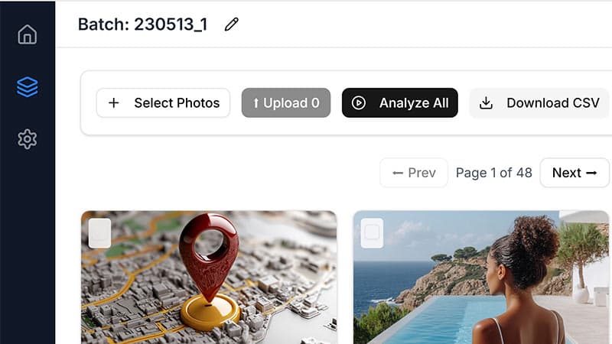Click the plus icon for Select Photos
Screen dimensions: 612x344
tap(114, 103)
